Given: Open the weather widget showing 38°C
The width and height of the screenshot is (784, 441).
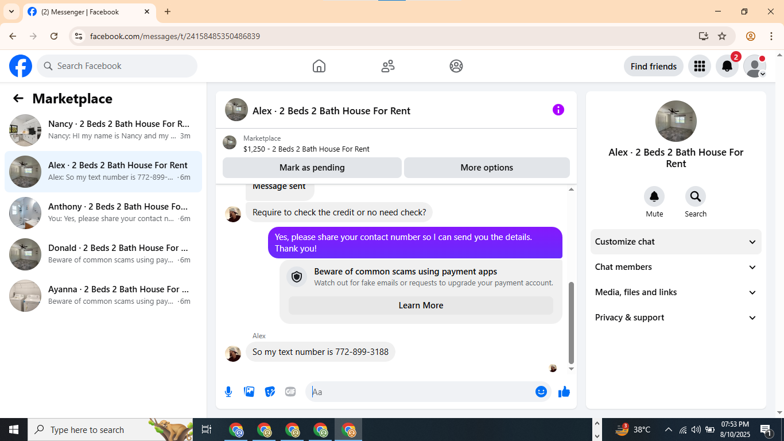Looking at the screenshot, I should [x=633, y=430].
